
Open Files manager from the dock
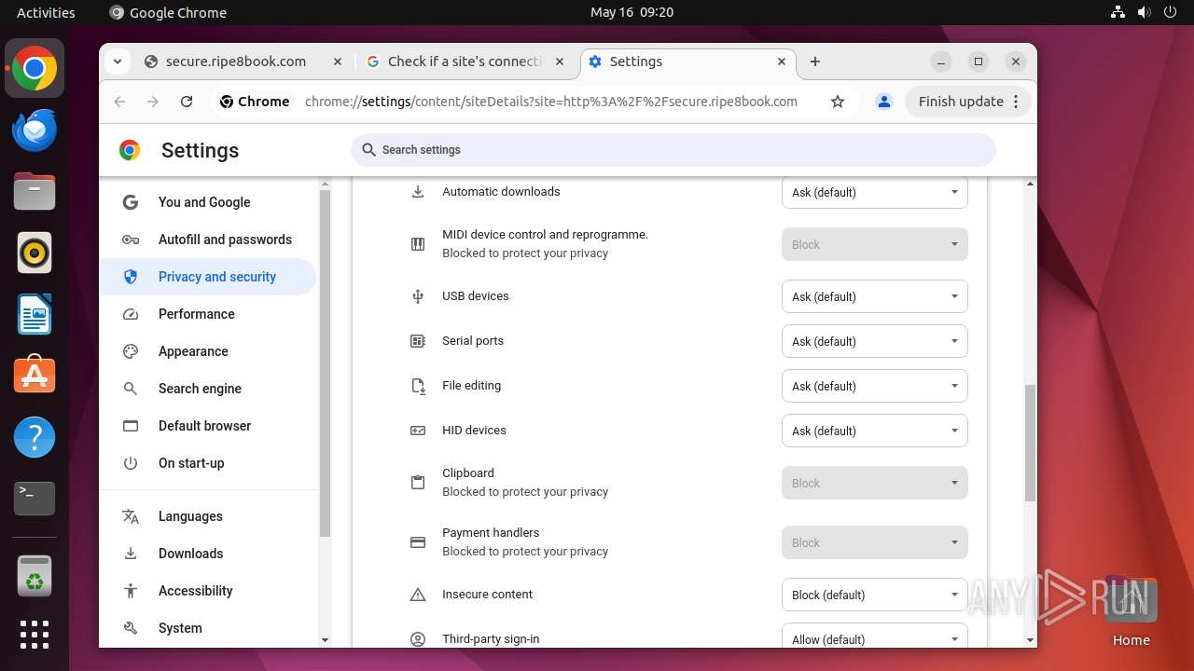click(x=35, y=191)
